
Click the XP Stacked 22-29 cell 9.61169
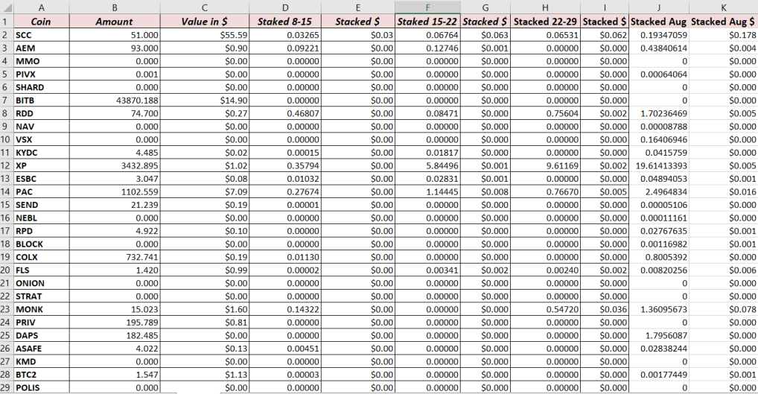(545, 165)
